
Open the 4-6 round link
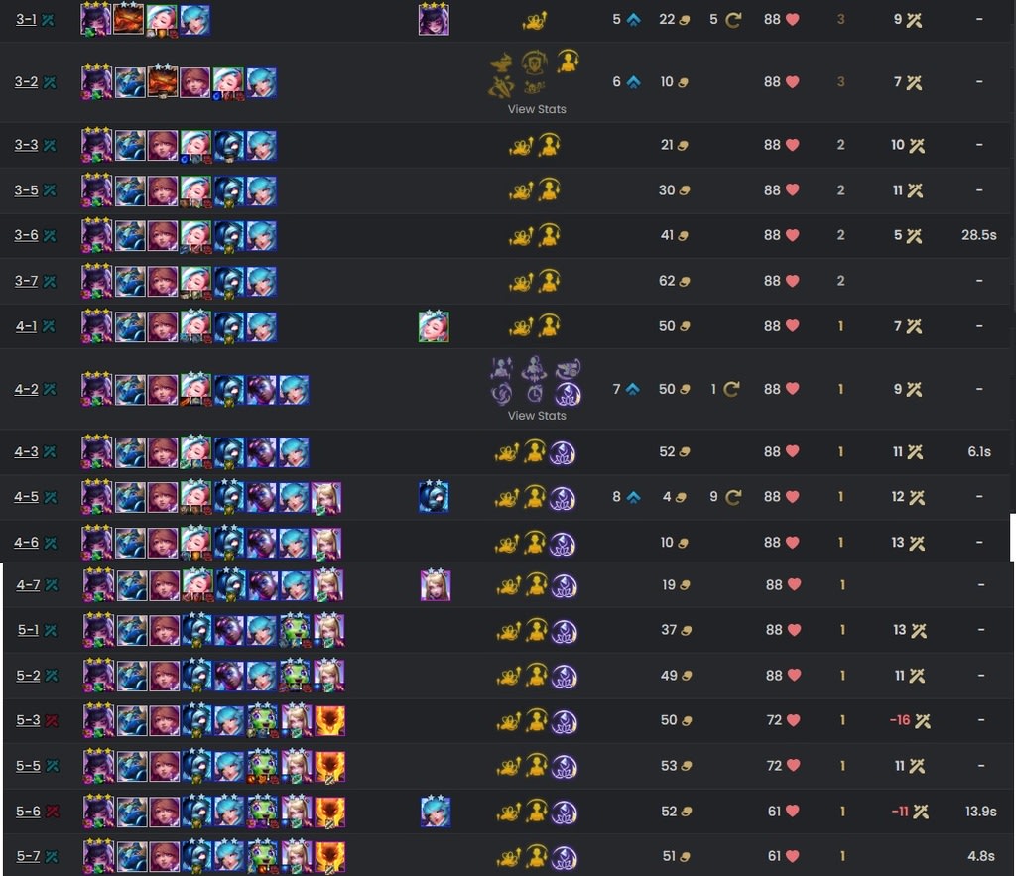tap(27, 543)
